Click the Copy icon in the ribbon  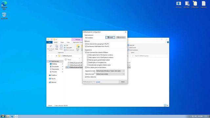pyautogui.click(x=56, y=47)
